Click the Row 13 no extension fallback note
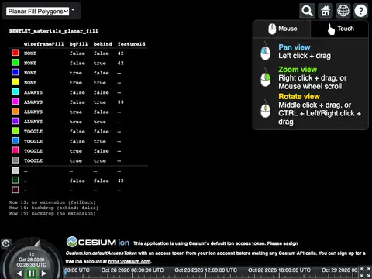372x279 pixels. point(53,202)
